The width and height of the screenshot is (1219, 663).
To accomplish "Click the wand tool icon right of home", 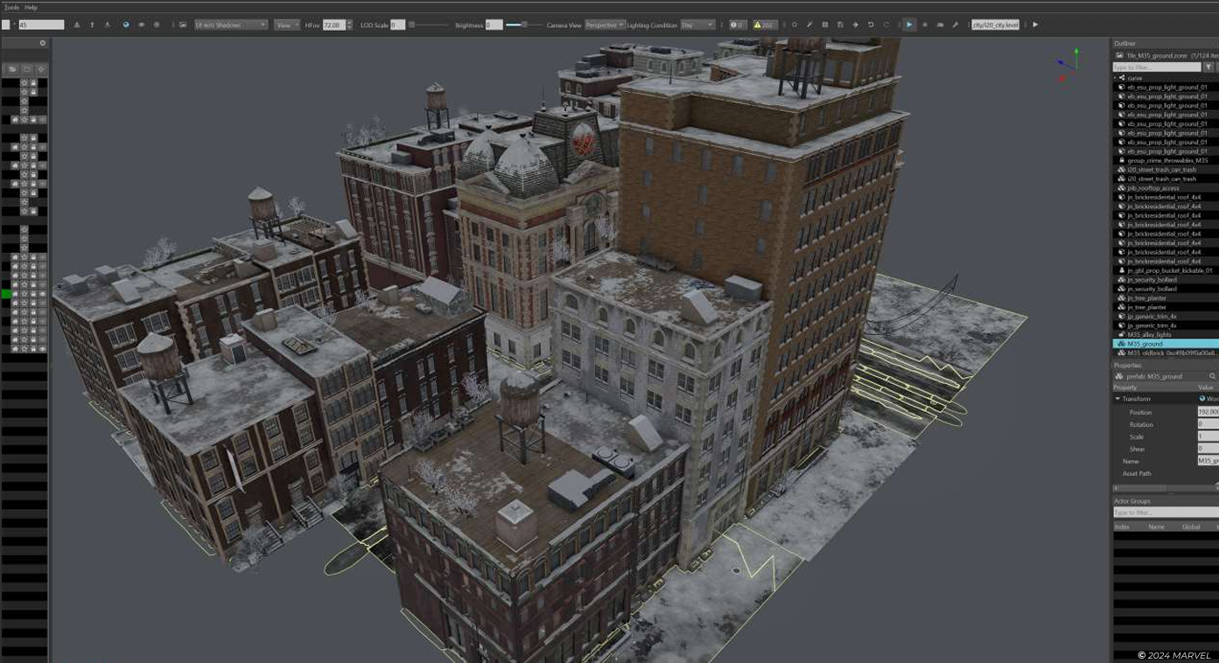I will pos(810,25).
